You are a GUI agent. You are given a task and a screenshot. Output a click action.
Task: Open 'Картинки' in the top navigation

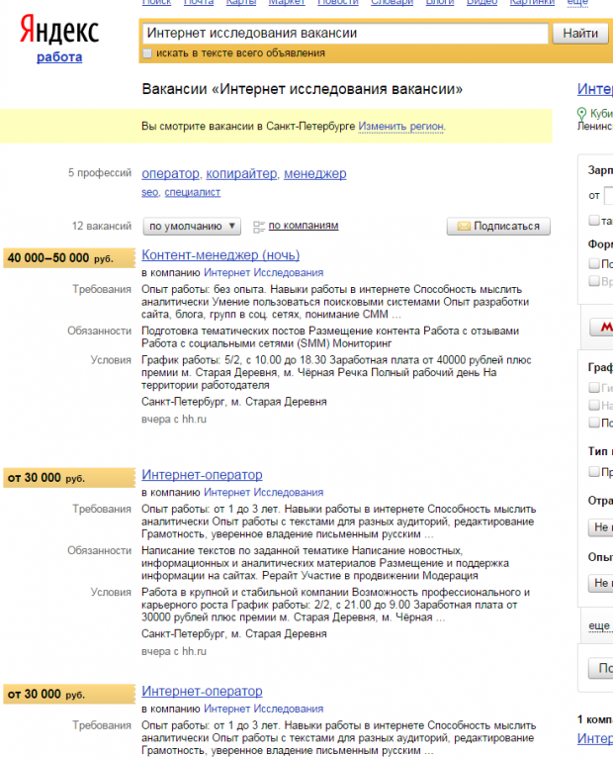tap(532, 3)
